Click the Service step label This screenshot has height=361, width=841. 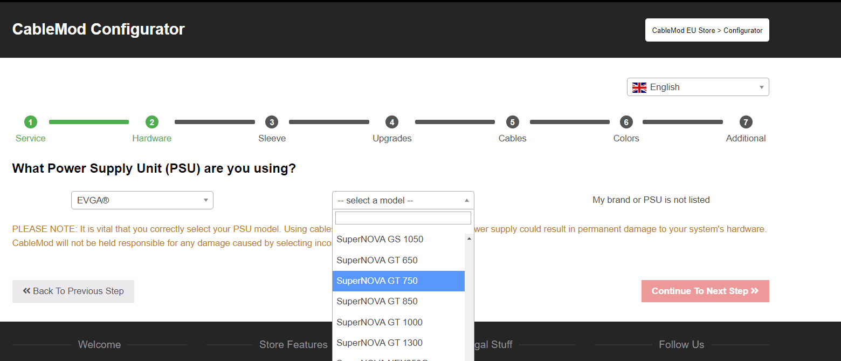tap(31, 138)
